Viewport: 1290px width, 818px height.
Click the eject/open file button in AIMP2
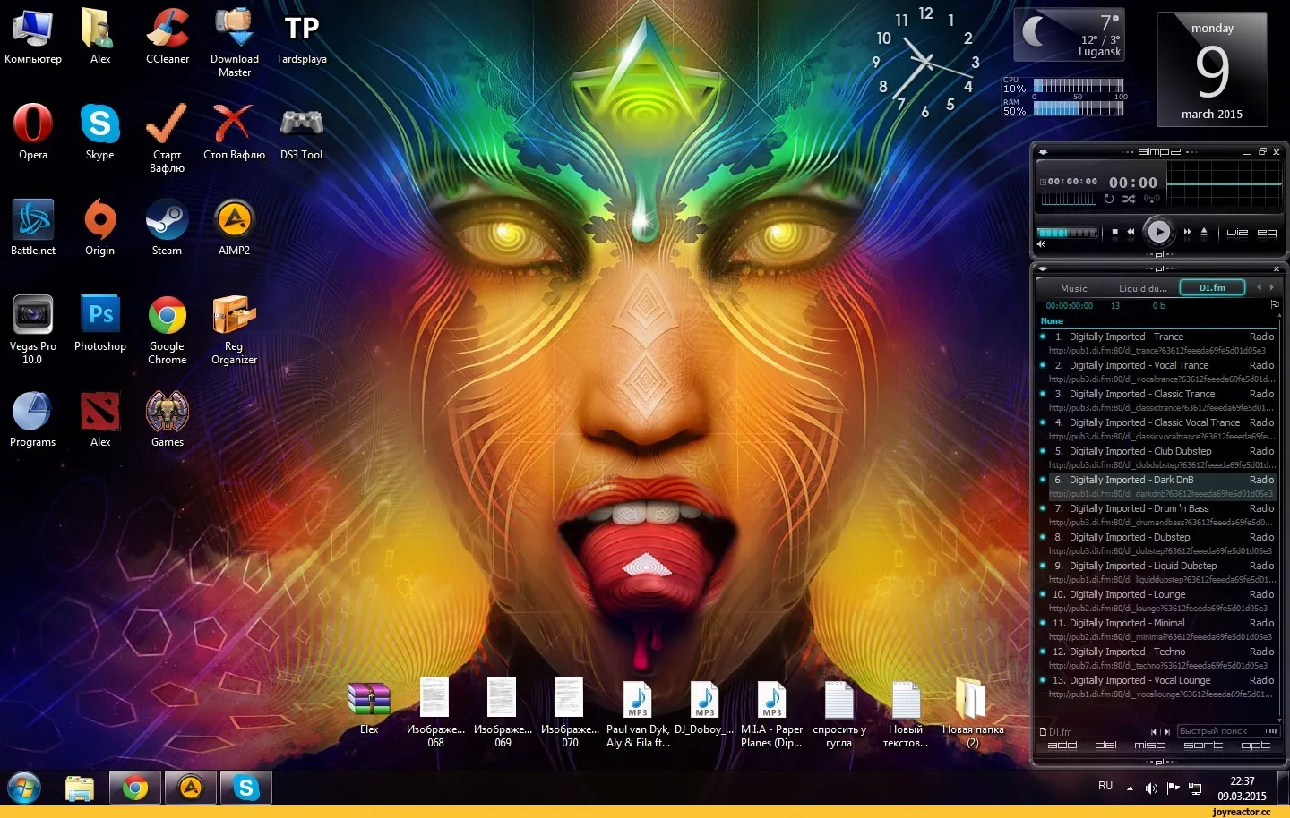coord(1204,232)
